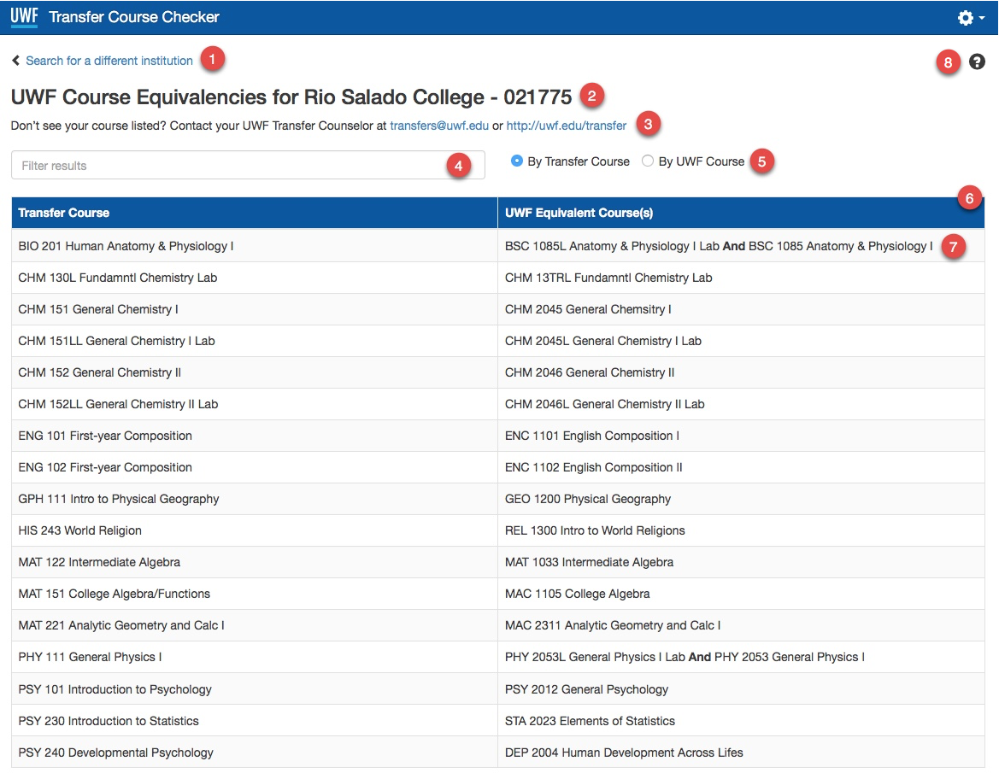Focus the Filter results field
This screenshot has height=779, width=999.
click(x=248, y=165)
